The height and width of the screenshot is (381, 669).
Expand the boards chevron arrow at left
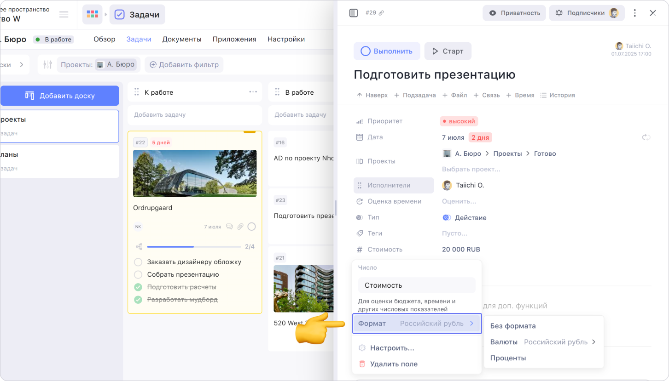pos(21,65)
